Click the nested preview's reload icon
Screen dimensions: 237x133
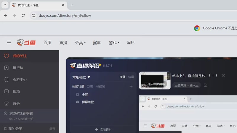pyautogui.click(x=156, y=106)
